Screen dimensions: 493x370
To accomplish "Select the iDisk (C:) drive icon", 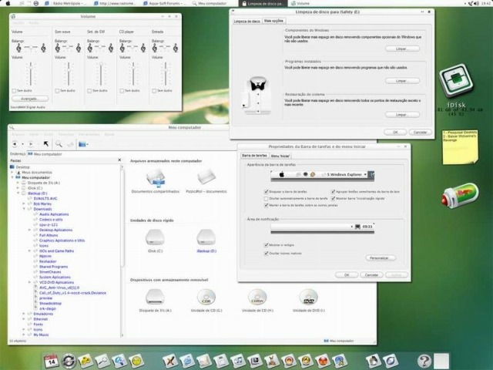I will tap(155, 237).
